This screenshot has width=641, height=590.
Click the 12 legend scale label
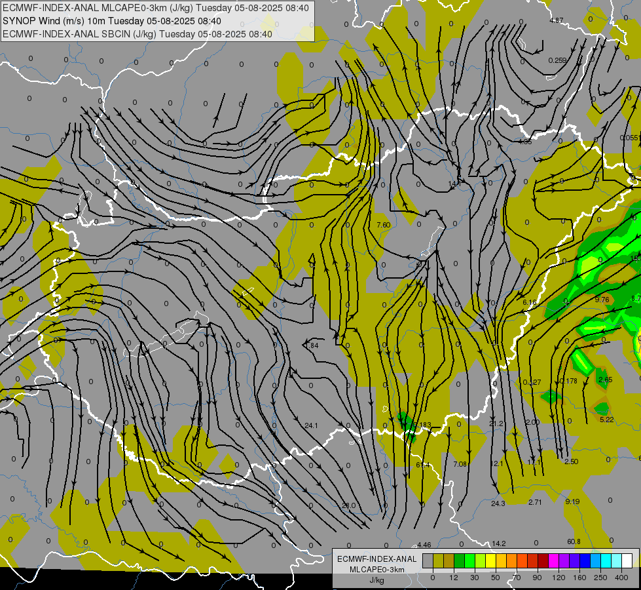click(454, 578)
